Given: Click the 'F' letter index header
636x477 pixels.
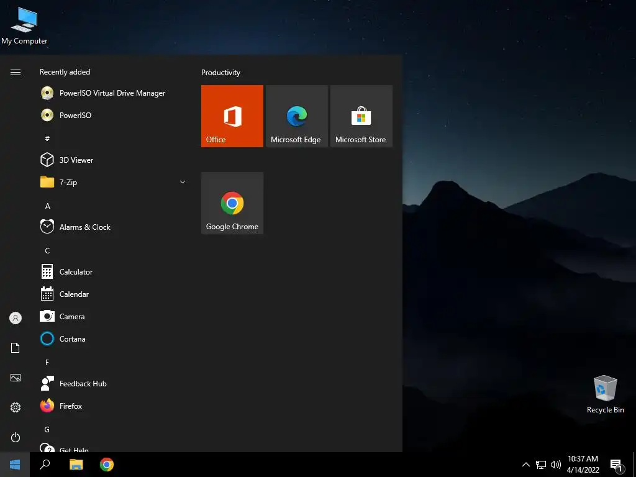Looking at the screenshot, I should (x=47, y=362).
